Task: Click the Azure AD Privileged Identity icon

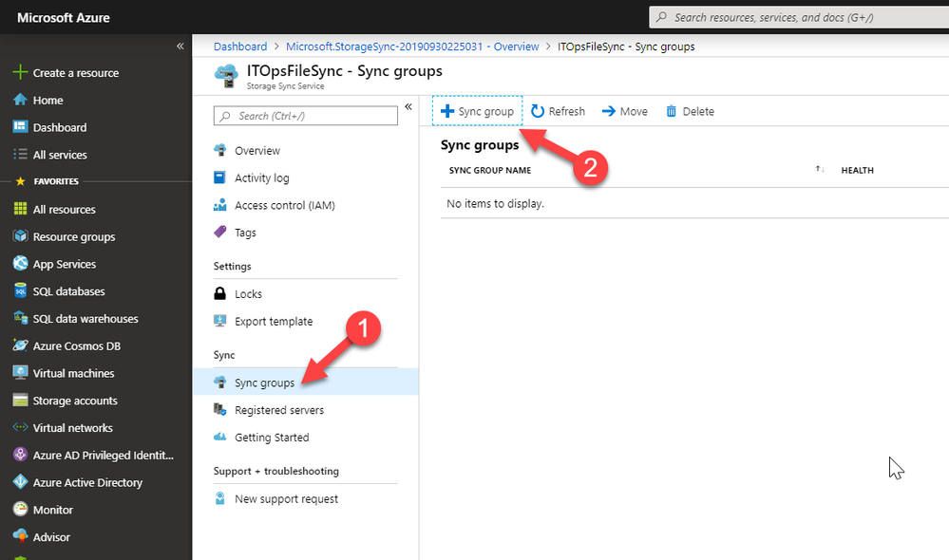Action: pos(20,454)
